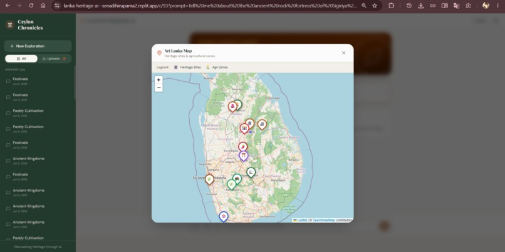Click the sidebar history scrollbar

tap(75, 83)
